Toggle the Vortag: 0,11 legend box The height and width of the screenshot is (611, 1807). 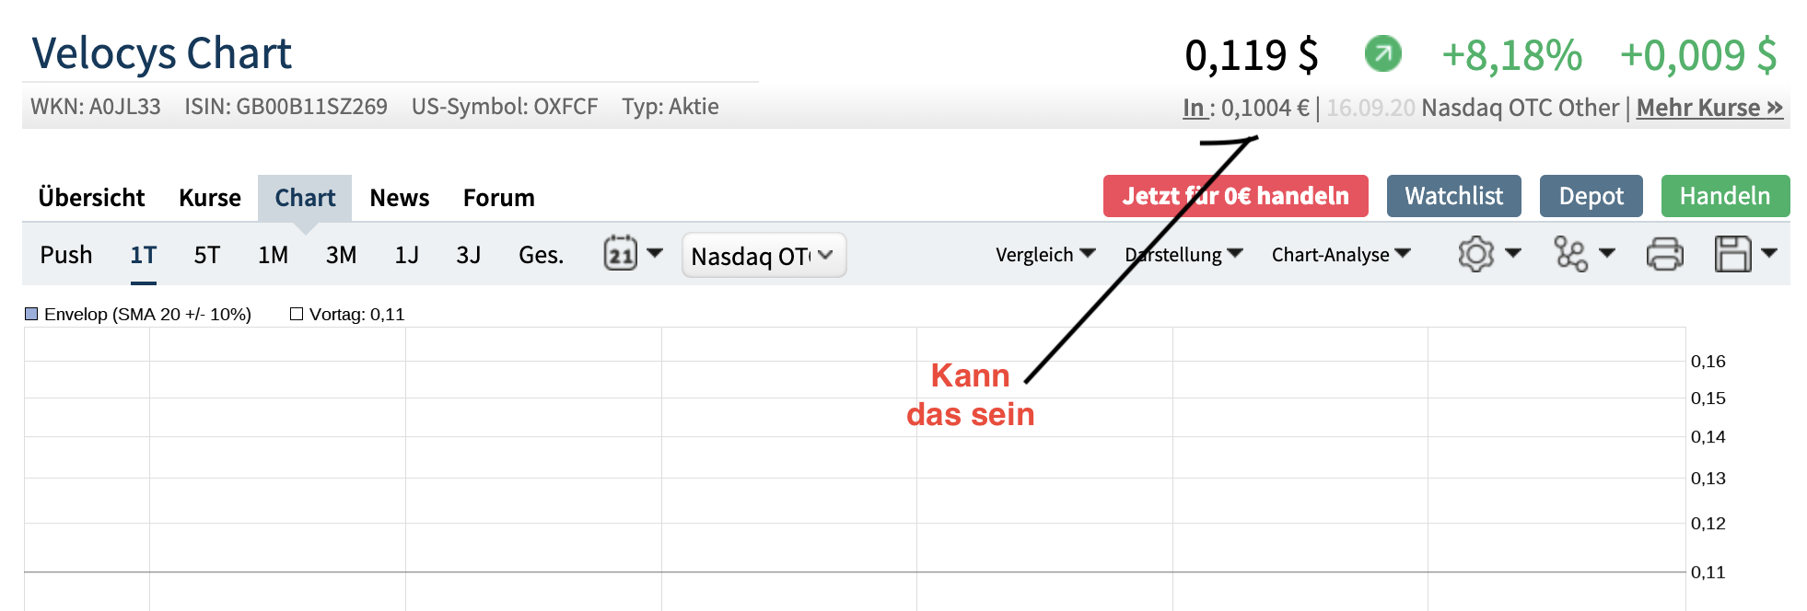point(297,314)
